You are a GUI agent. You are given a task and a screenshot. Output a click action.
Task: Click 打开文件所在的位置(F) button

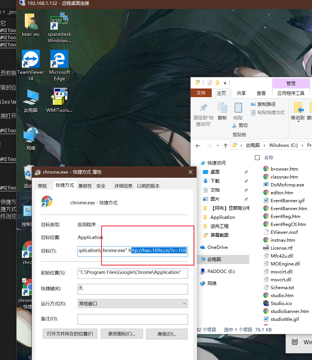pos(70,334)
